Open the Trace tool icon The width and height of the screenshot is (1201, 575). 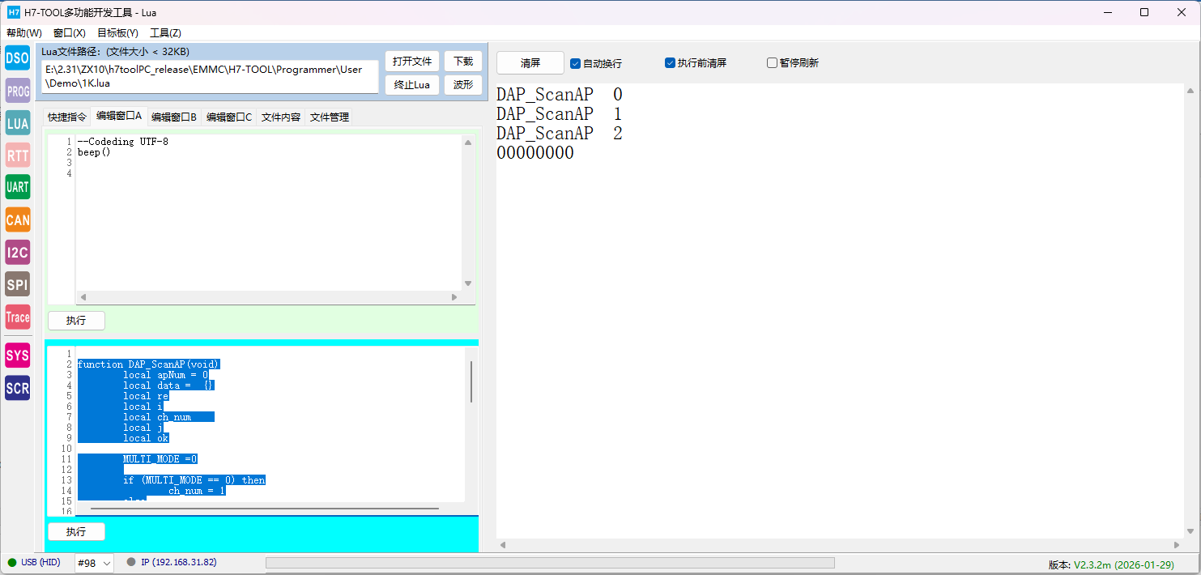coord(17,317)
